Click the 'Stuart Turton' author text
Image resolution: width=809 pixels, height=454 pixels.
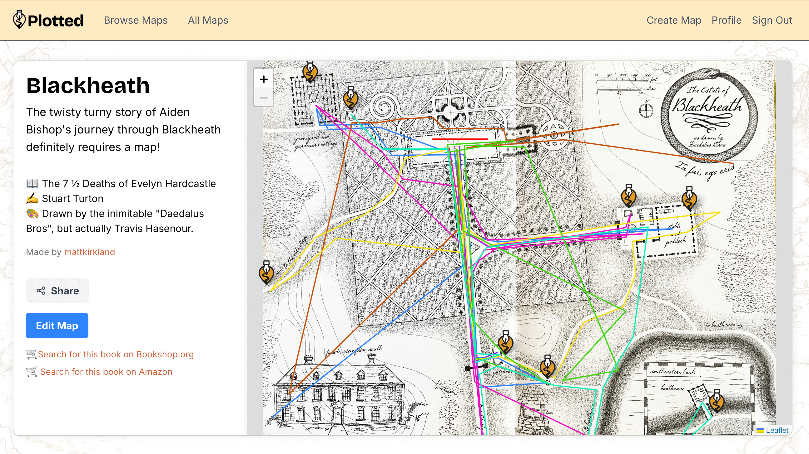pos(72,198)
